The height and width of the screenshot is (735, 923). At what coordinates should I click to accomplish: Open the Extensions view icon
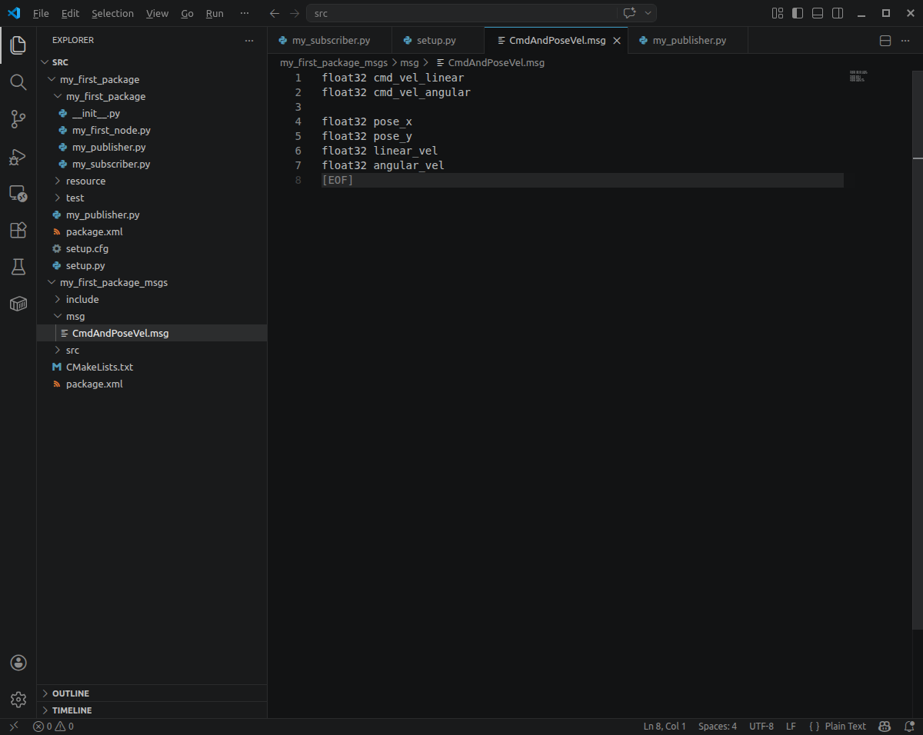click(18, 230)
